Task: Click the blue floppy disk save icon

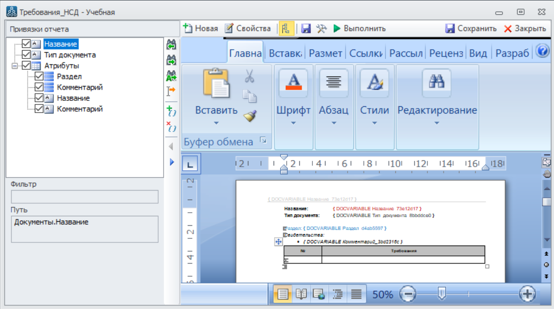Action: [x=306, y=28]
